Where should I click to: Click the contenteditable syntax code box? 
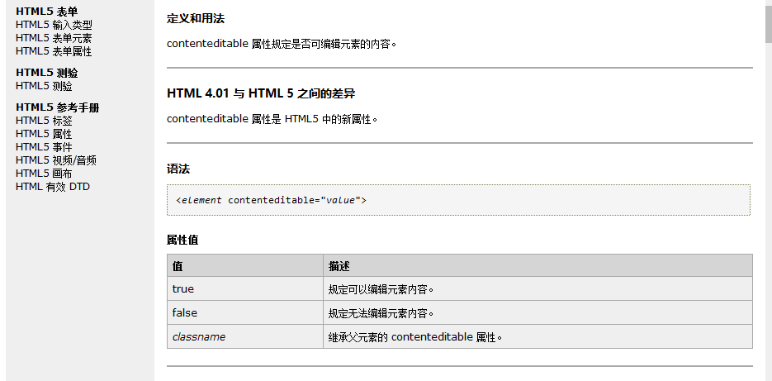pyautogui.click(x=458, y=200)
